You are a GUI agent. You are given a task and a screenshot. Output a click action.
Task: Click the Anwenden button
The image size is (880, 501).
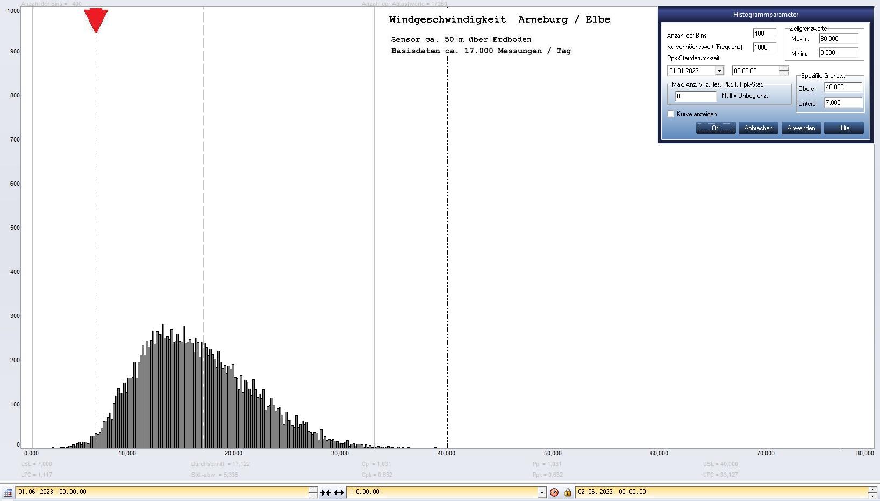click(x=801, y=128)
